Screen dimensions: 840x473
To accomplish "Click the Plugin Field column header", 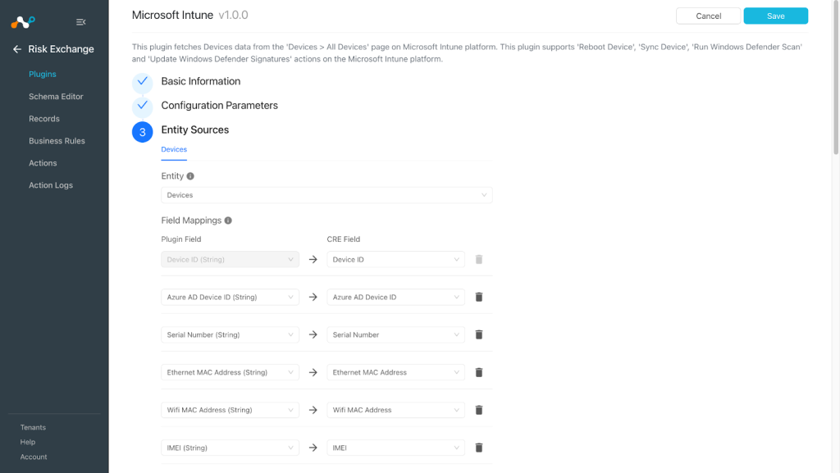I will pos(181,239).
